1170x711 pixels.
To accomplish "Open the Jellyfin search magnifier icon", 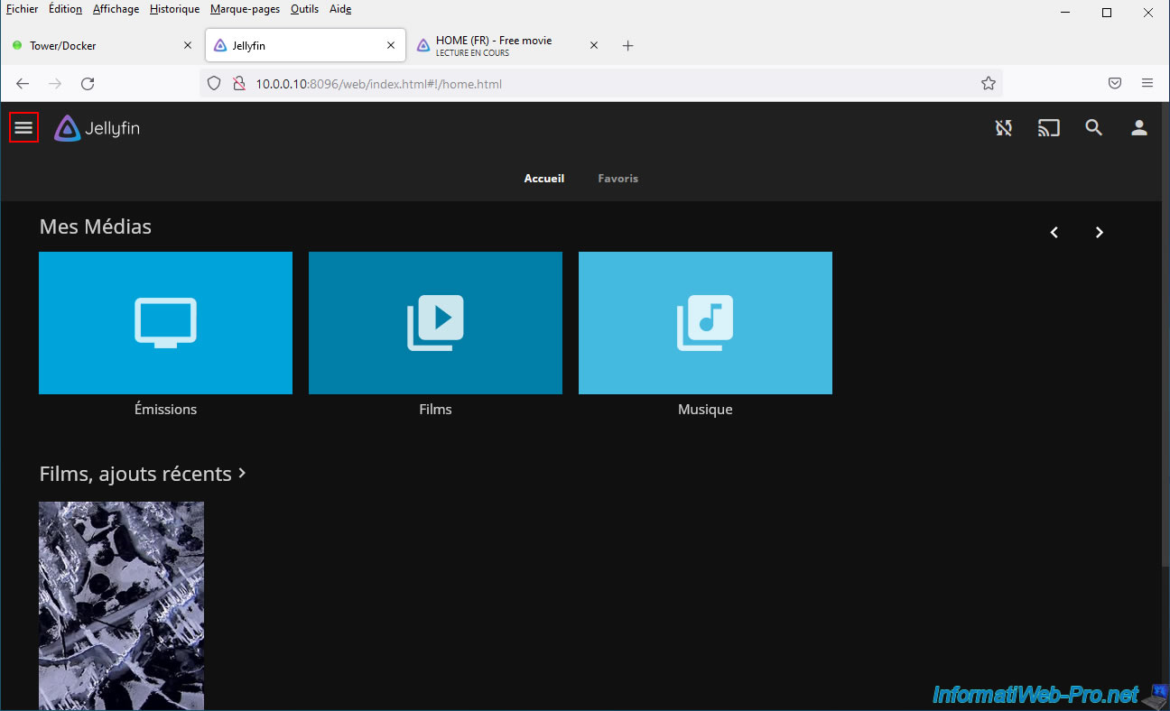I will point(1093,128).
